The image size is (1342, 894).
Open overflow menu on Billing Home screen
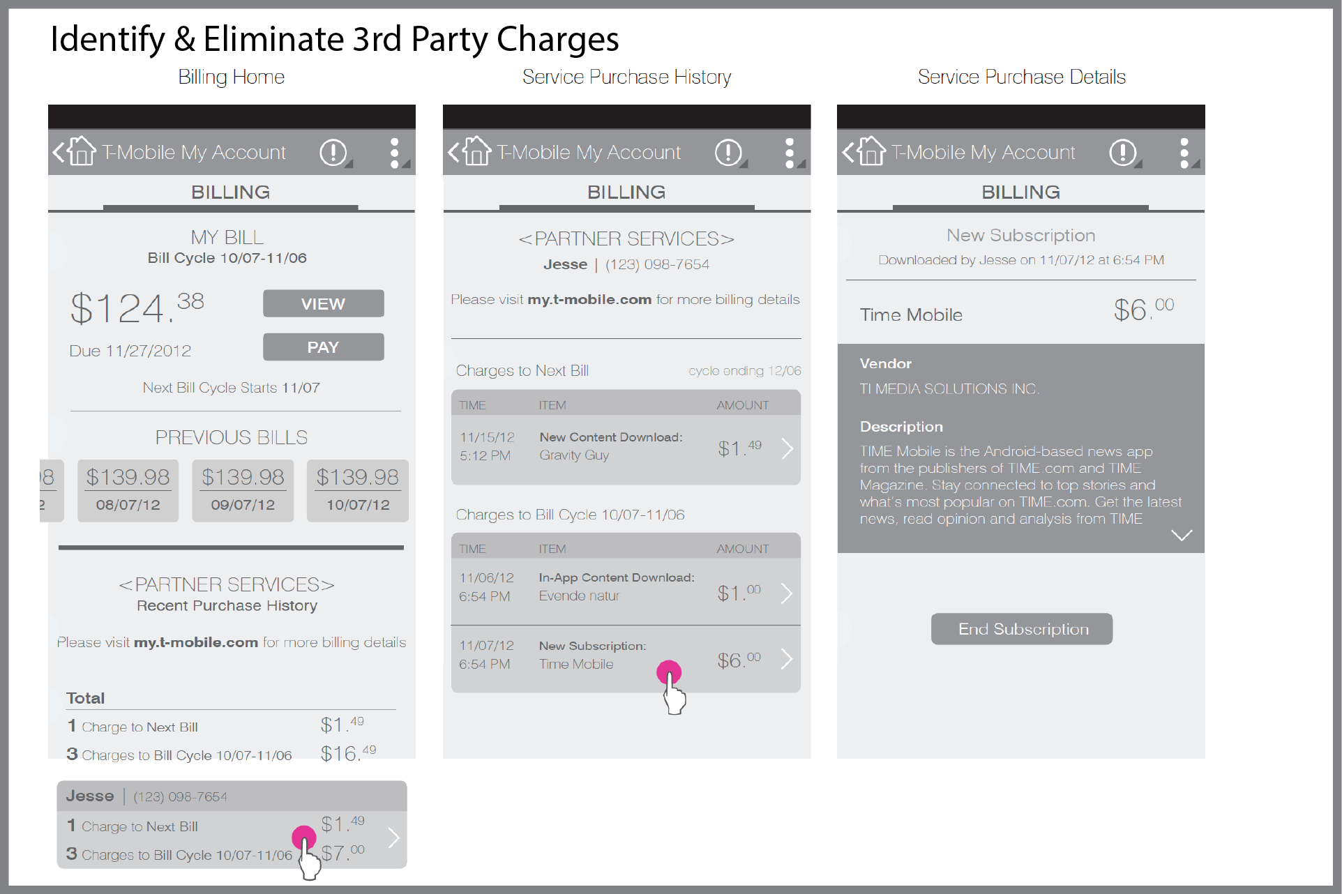click(395, 152)
